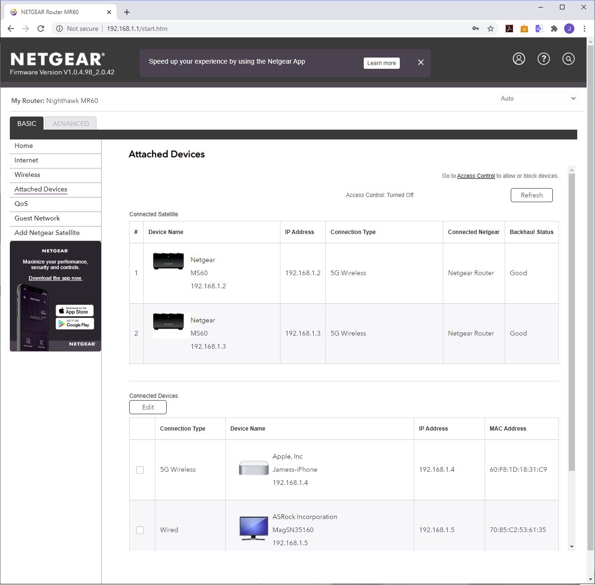Open the user account profile icon
This screenshot has height=585, width=595.
point(519,59)
